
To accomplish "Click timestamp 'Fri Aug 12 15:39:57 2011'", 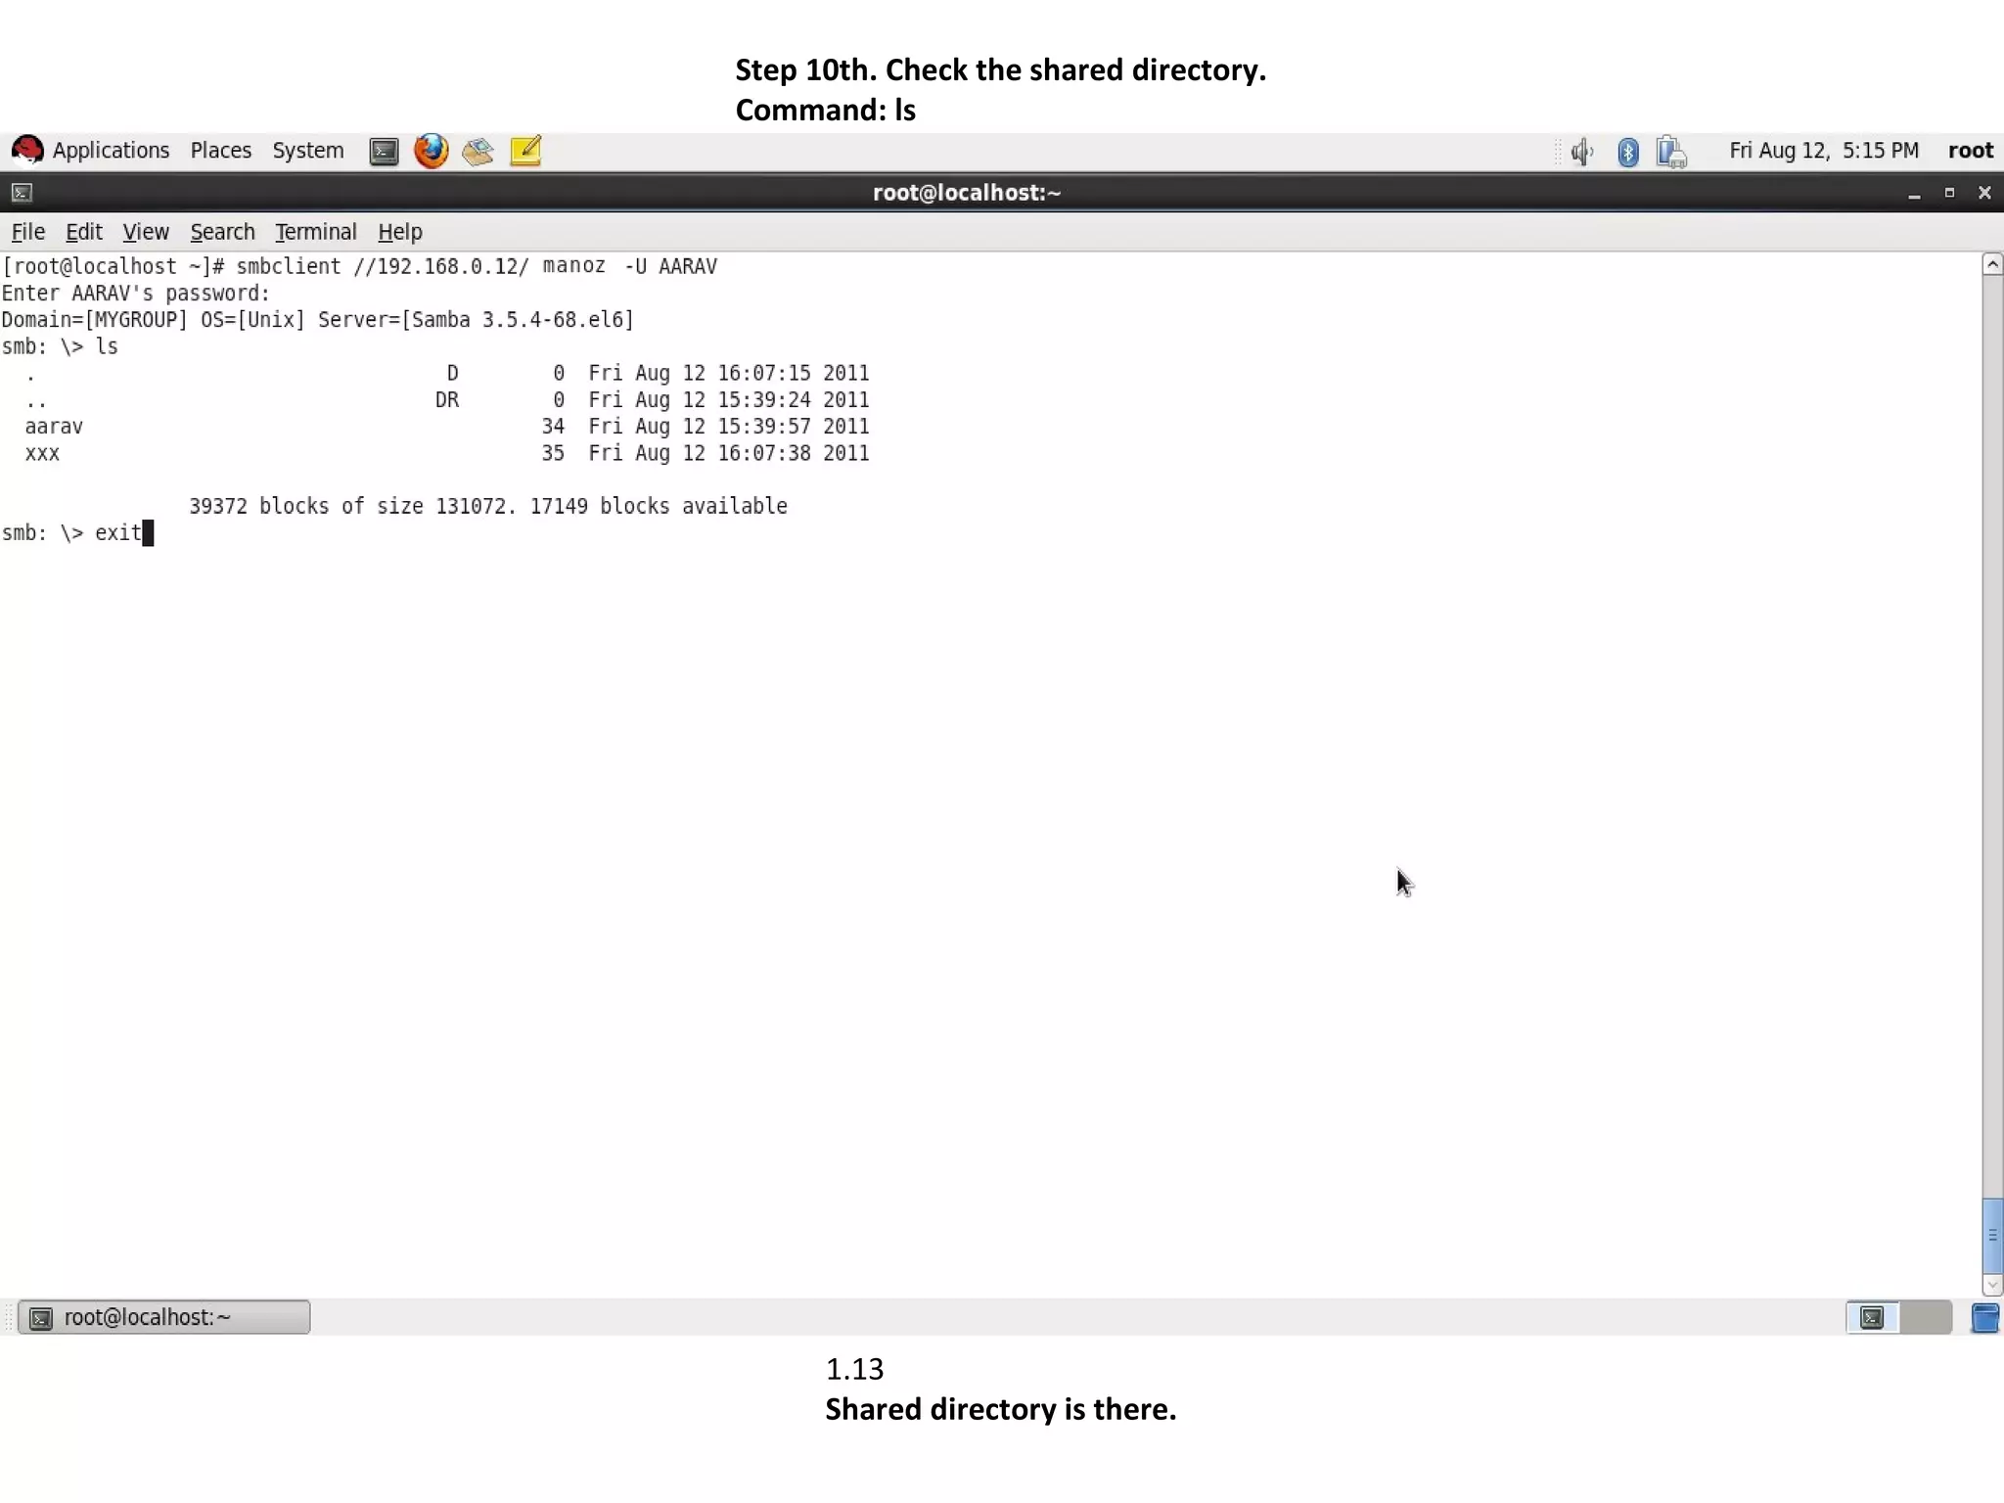I will point(729,427).
